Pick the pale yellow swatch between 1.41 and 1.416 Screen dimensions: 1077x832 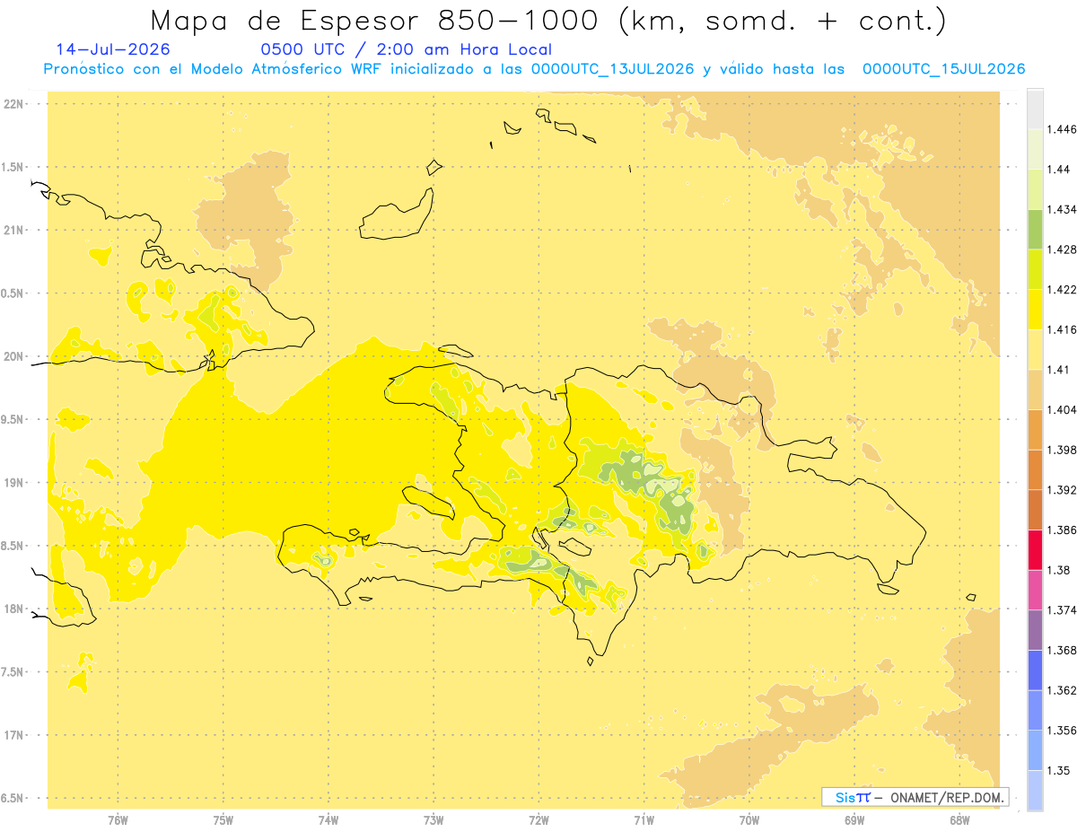pyautogui.click(x=1035, y=349)
